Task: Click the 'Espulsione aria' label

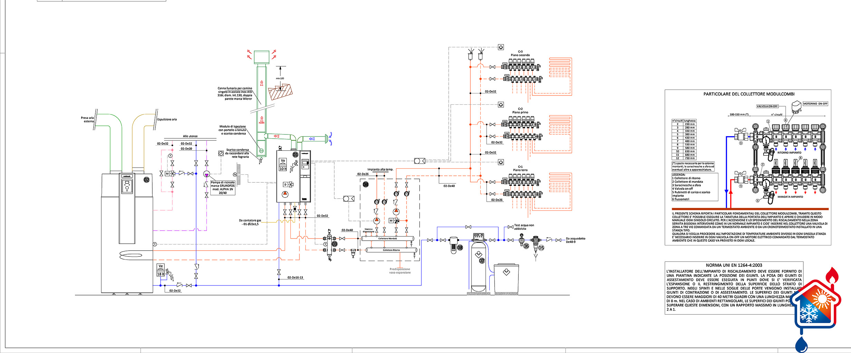Action: point(167,119)
